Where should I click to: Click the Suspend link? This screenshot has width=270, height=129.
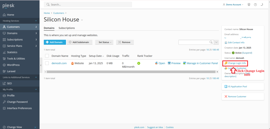click(x=247, y=53)
